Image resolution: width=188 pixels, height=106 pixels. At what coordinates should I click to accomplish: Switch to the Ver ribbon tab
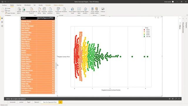coord(35,5)
